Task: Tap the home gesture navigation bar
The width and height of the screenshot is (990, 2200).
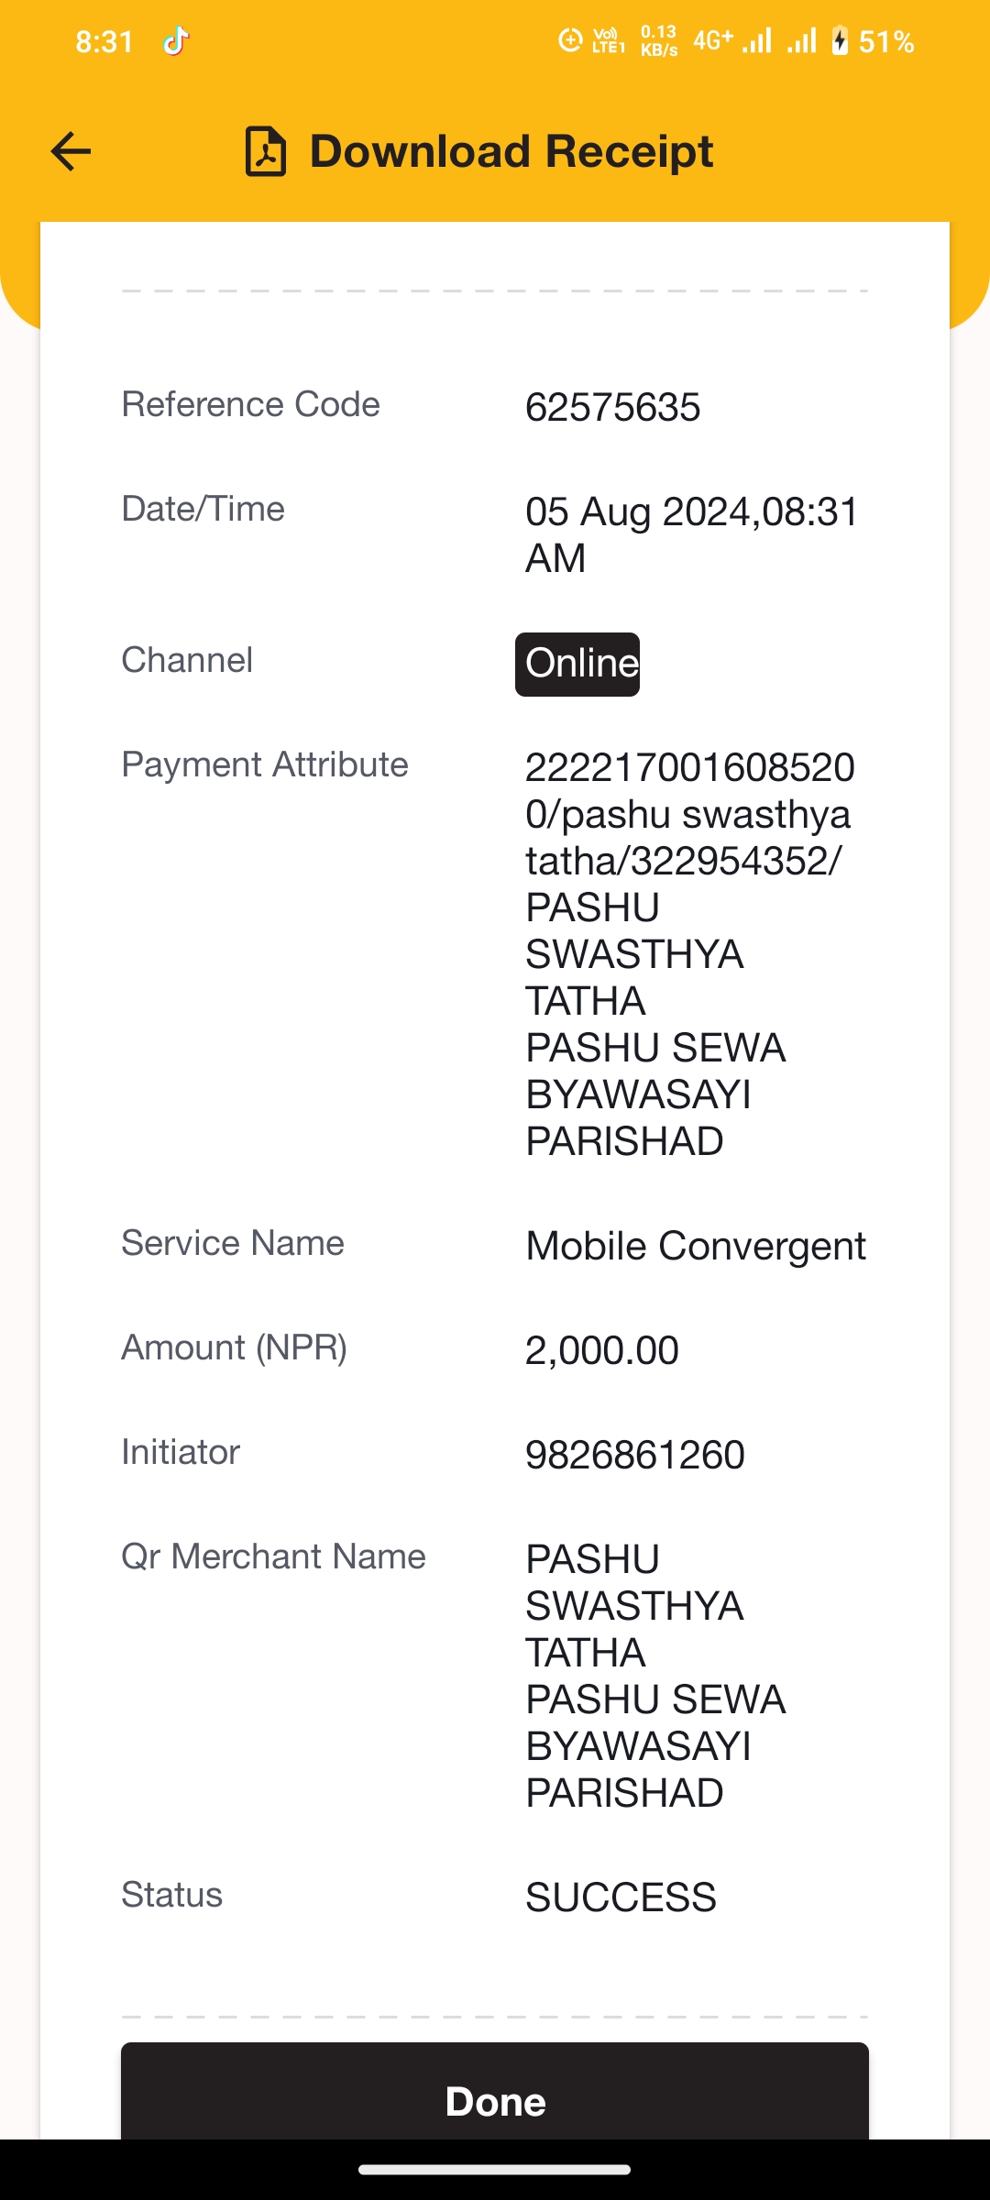Action: [495, 2170]
